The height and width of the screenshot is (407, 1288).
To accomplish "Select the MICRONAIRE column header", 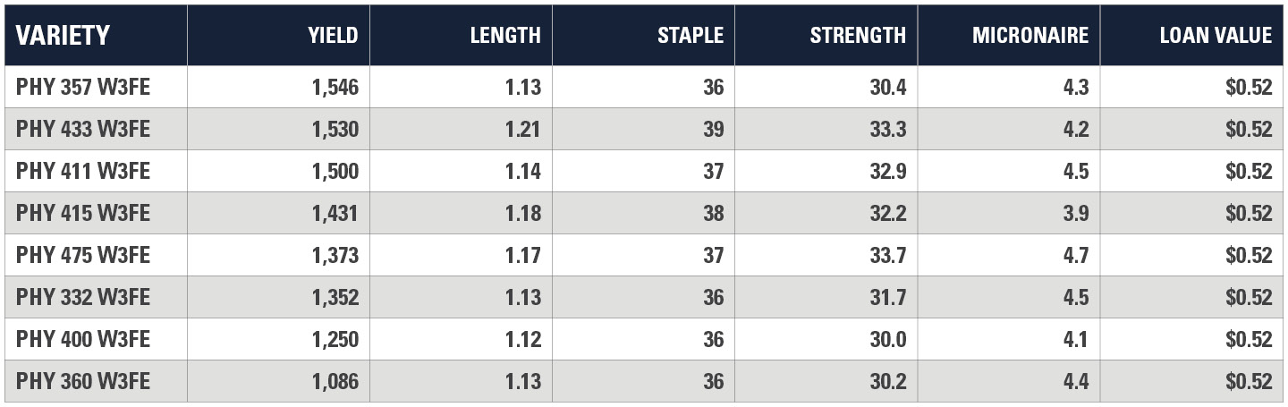I will click(x=1030, y=36).
